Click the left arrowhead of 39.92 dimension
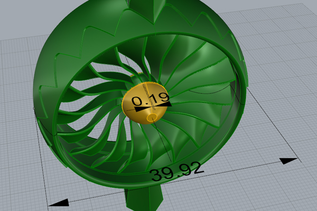The image size is (317, 211). pos(59,203)
